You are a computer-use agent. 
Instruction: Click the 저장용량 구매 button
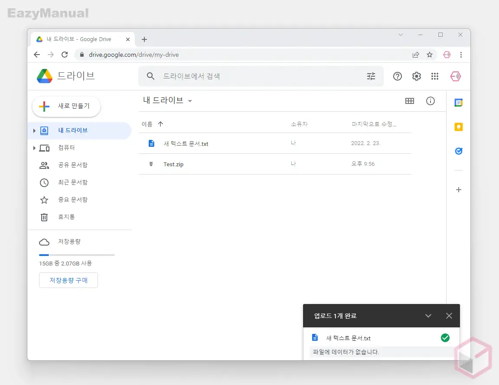click(x=68, y=280)
